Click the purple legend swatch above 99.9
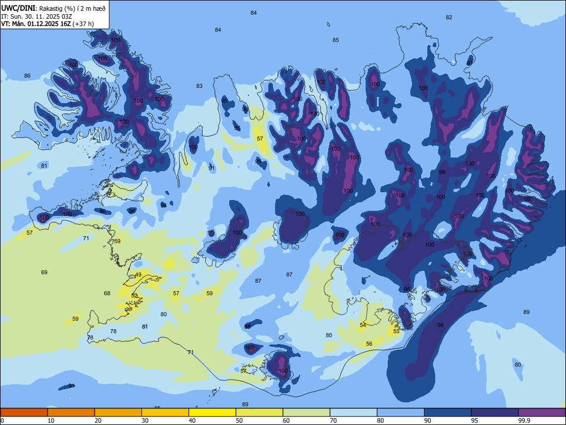 point(542,413)
